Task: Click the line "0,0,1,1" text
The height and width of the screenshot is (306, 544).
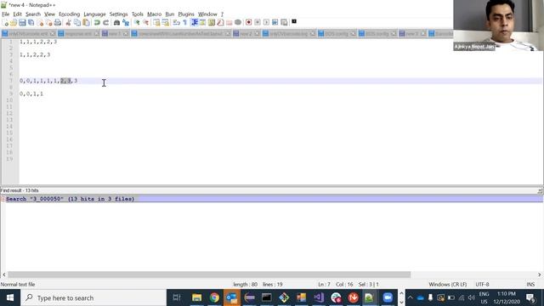Action: (x=31, y=94)
